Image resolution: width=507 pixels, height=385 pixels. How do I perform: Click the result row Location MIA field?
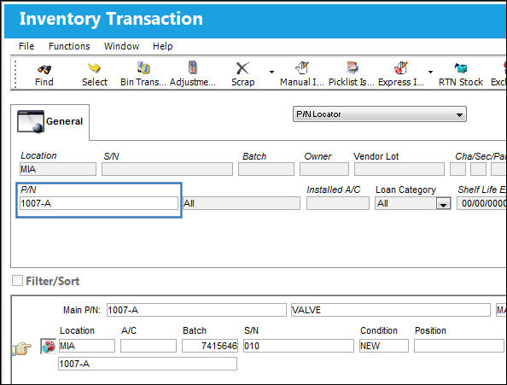point(87,346)
